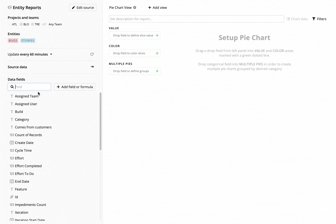
Task: Open the Any Team selector
Action: pyautogui.click(x=55, y=24)
